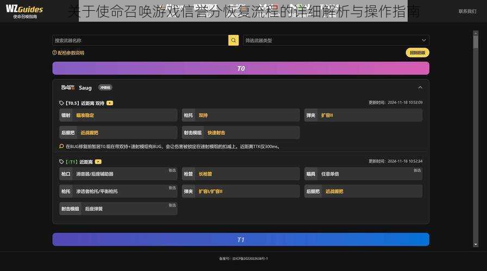Open the weapon type filter dropdown

[336, 40]
